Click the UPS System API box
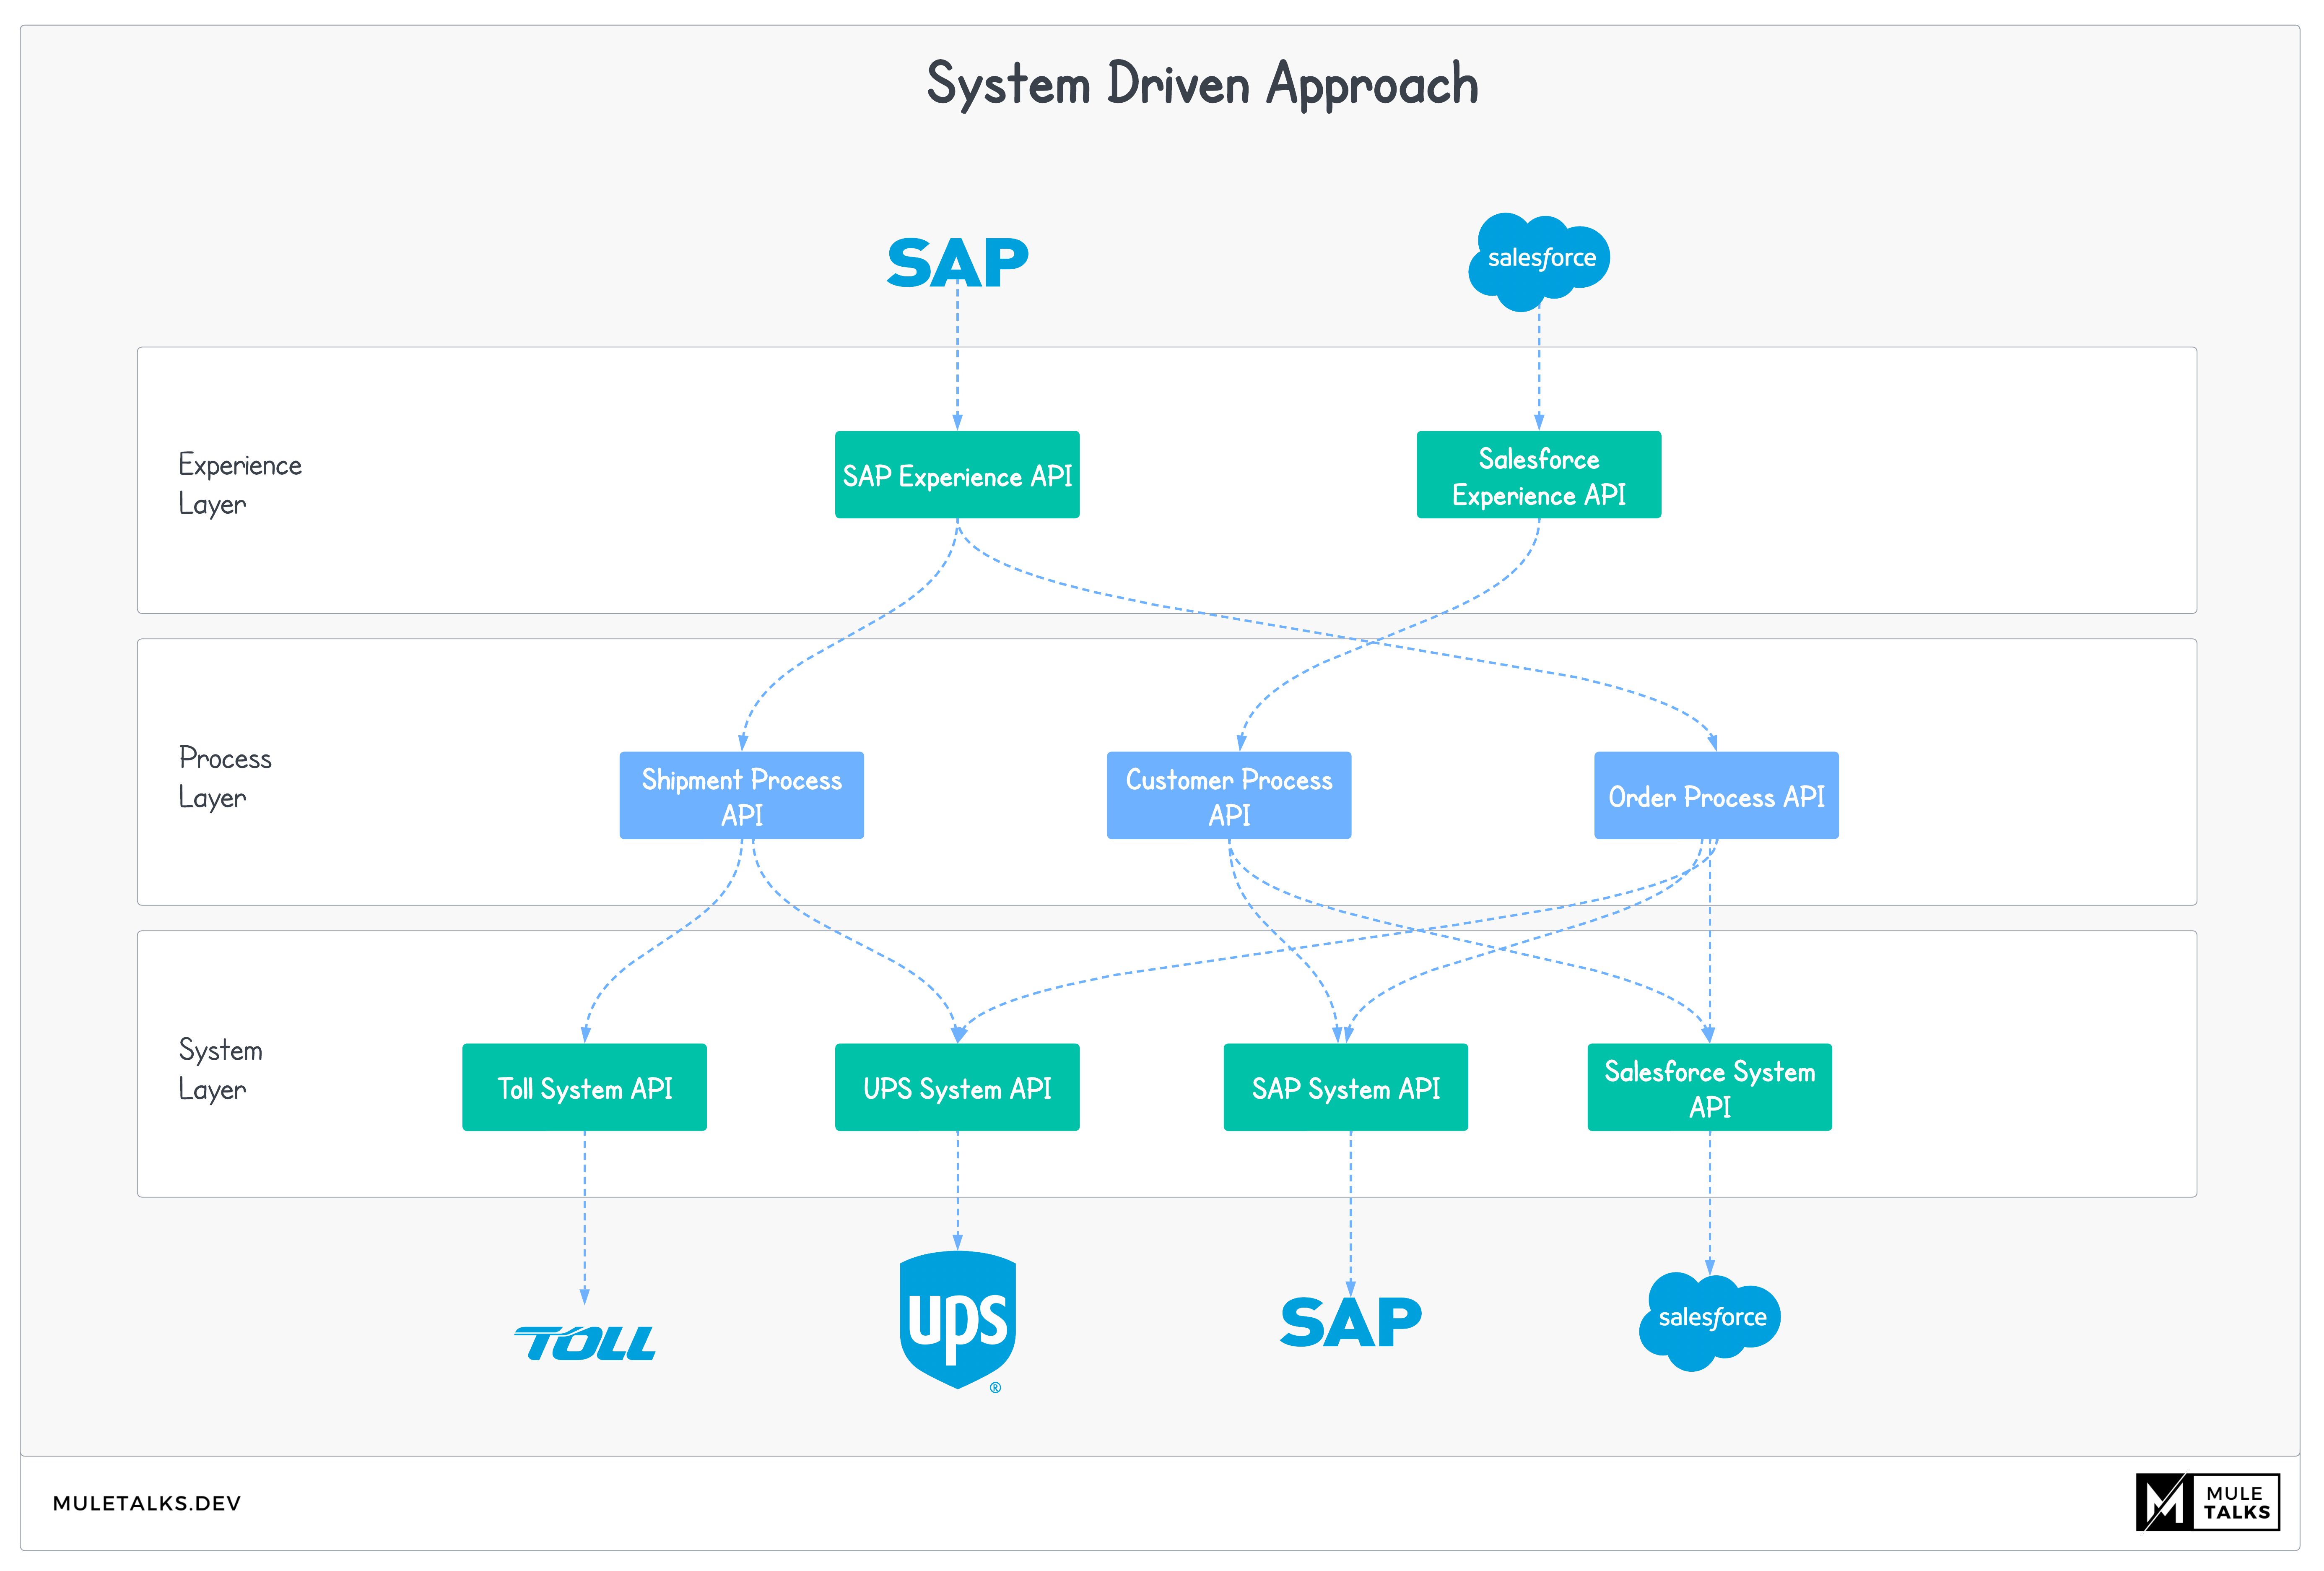The image size is (2324, 1571). click(957, 1088)
